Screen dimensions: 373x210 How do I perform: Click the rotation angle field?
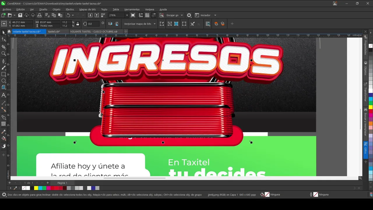[93, 24]
